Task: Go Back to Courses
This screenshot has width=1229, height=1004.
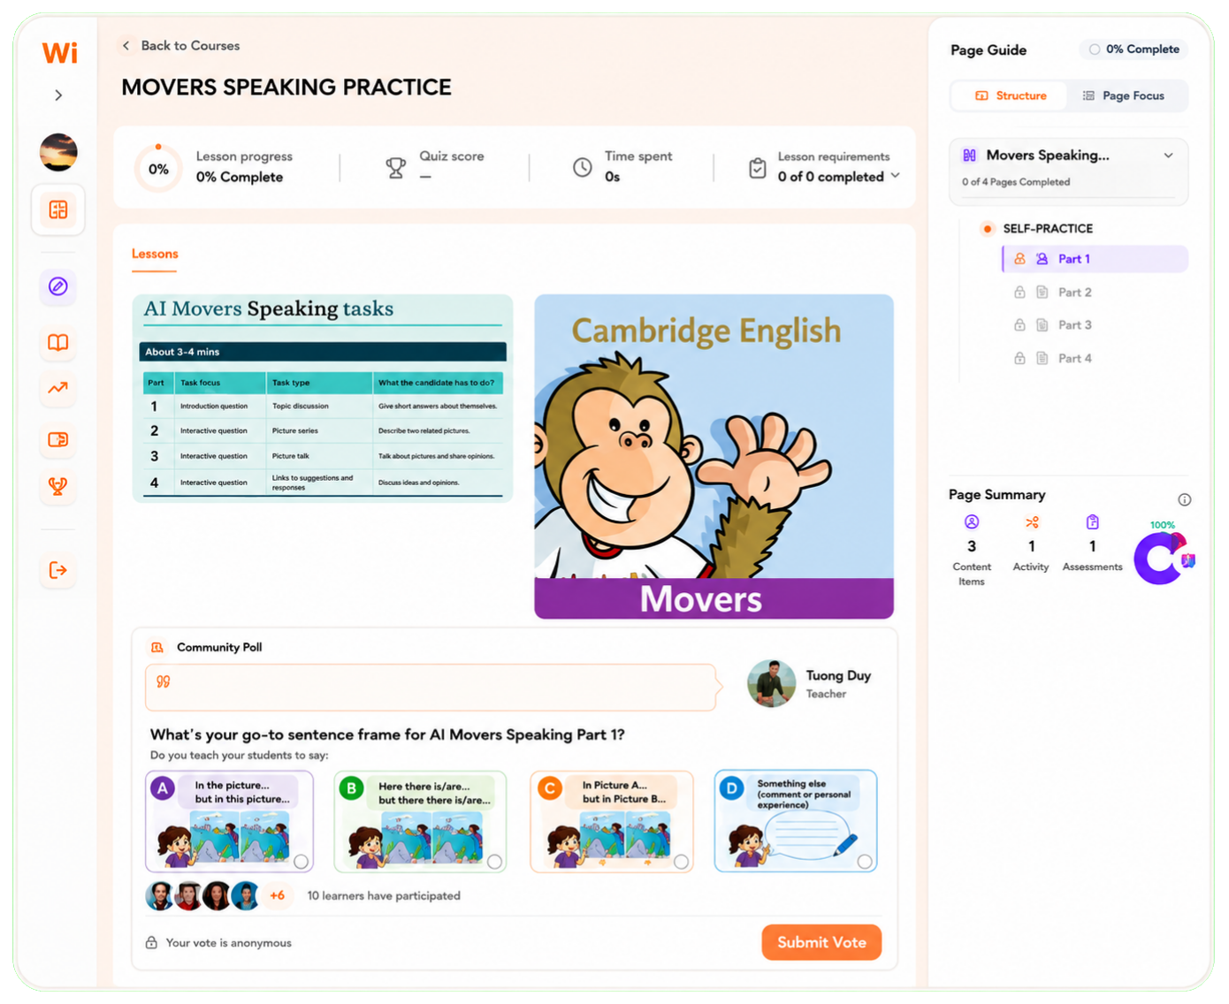Action: [181, 46]
